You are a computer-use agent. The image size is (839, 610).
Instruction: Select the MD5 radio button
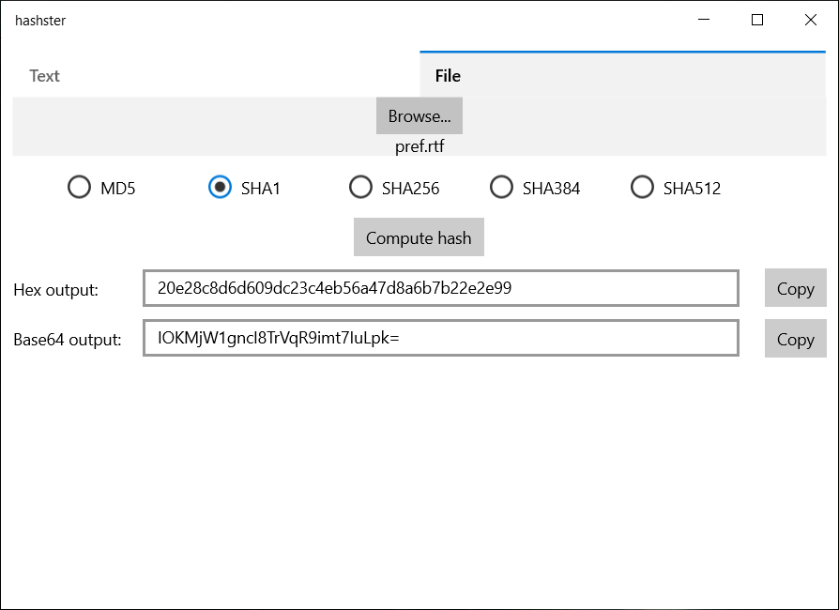point(80,188)
